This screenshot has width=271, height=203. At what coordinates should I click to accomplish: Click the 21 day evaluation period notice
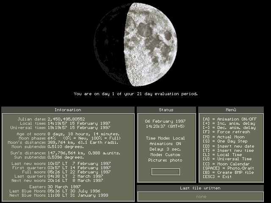point(135,94)
